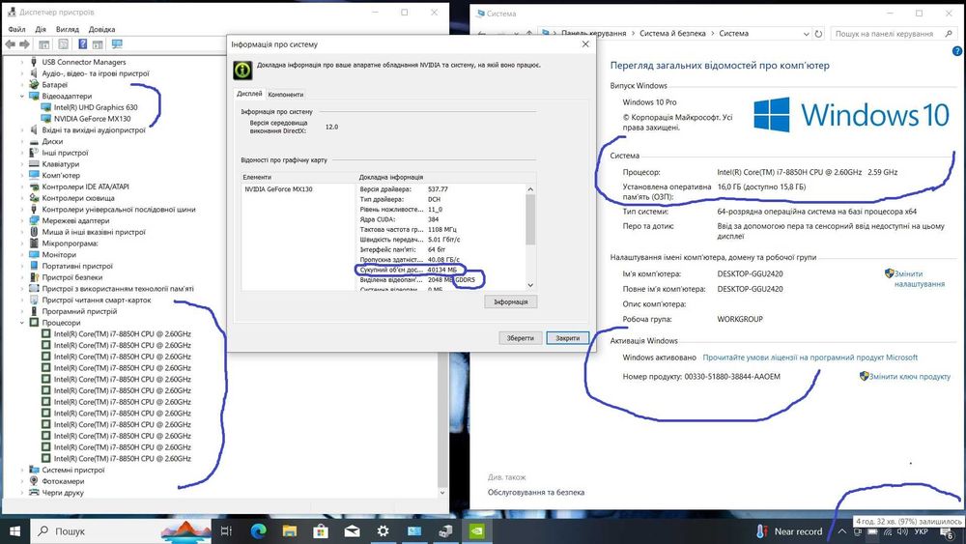Click the action pane toolbar icon
Viewport: 966px width, 544px height.
tap(98, 44)
